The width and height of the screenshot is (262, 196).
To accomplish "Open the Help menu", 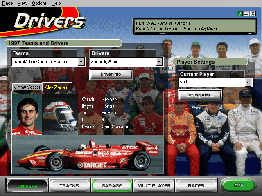I will click(x=56, y=3).
